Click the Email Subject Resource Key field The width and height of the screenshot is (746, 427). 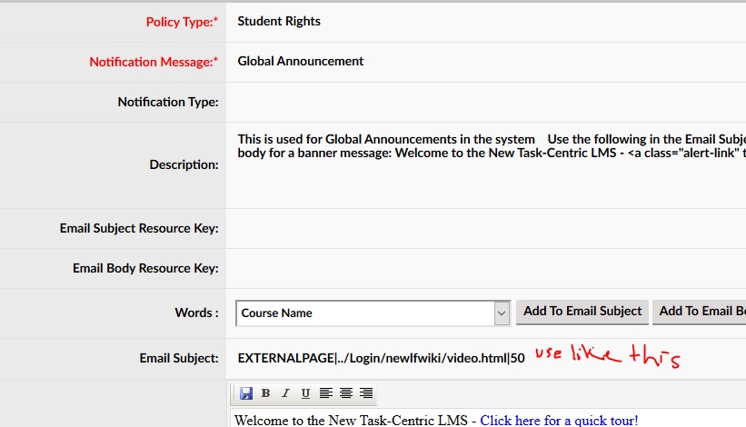(486, 228)
